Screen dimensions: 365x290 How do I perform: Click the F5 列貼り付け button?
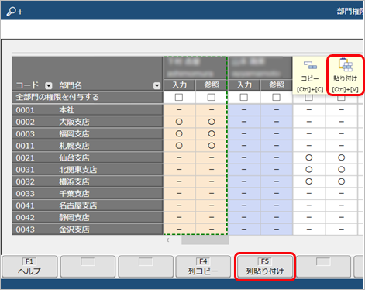pyautogui.click(x=265, y=267)
